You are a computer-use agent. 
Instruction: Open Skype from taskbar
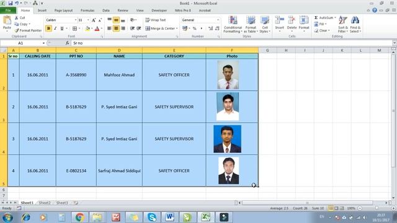pos(151,217)
